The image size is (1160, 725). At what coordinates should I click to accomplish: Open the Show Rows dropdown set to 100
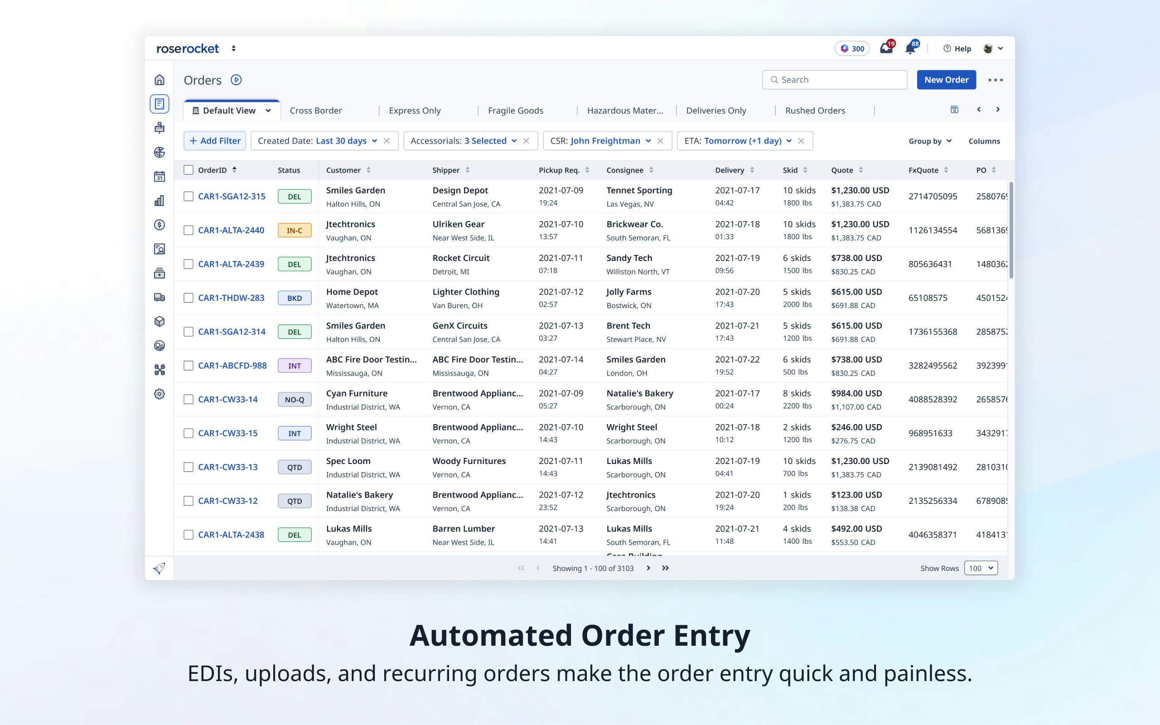[x=981, y=568]
